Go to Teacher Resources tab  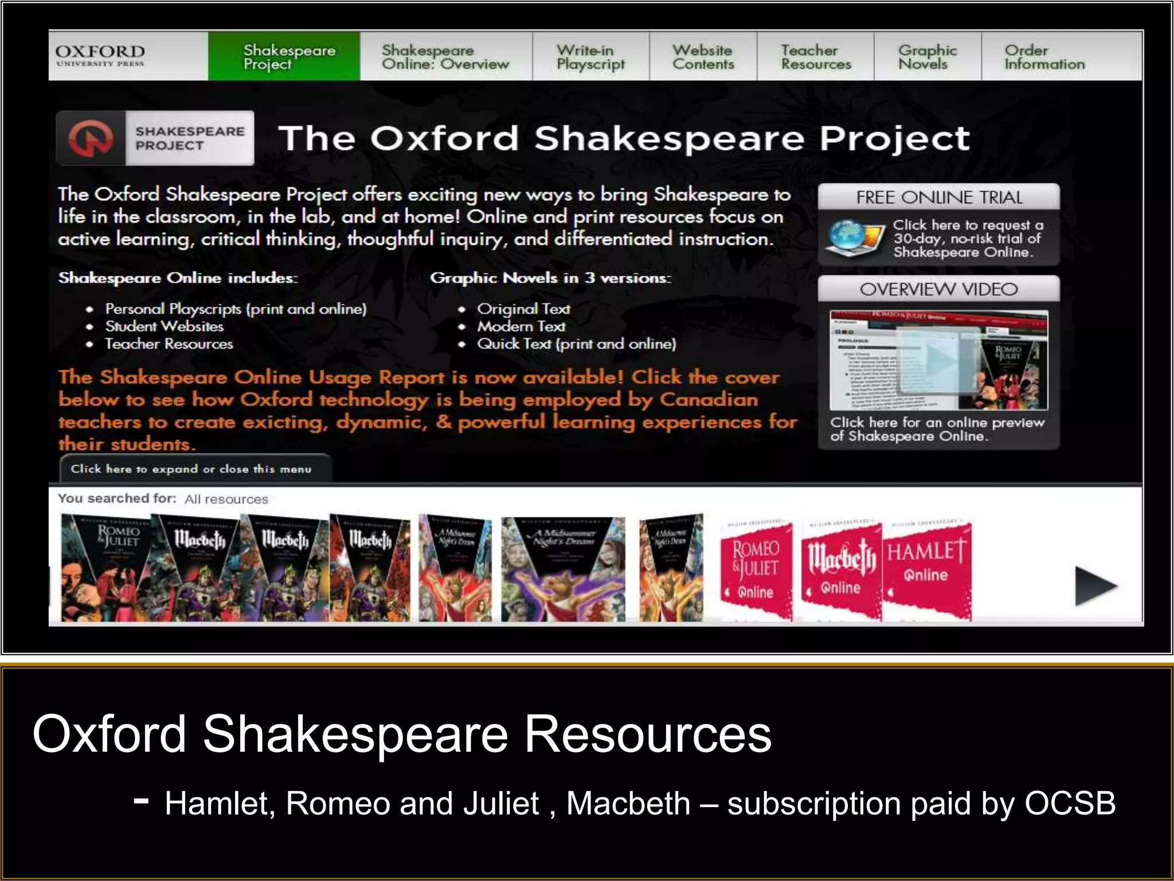[x=816, y=56]
